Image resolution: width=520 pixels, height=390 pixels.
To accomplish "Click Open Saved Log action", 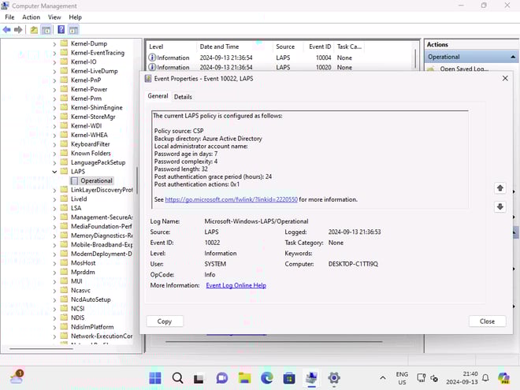I will (464, 69).
